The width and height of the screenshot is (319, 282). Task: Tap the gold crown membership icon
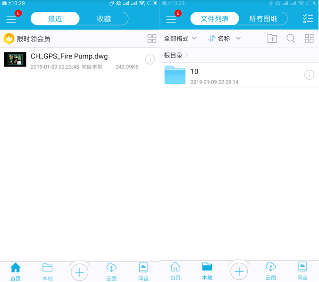point(9,38)
